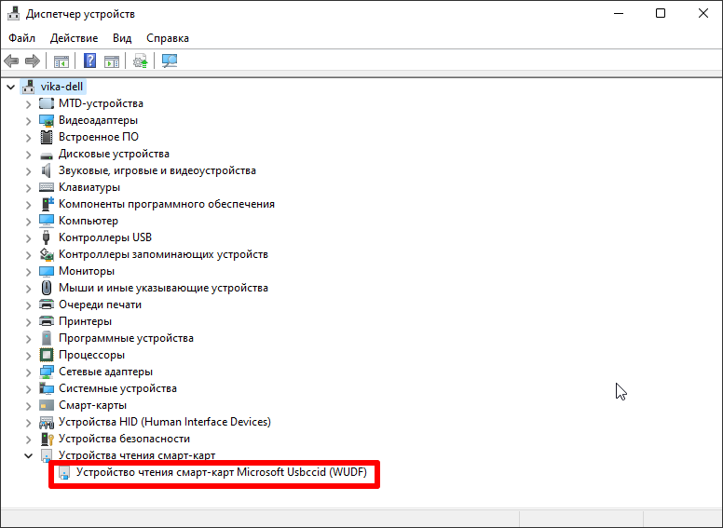Expand the Контроллеры USB node
The width and height of the screenshot is (723, 528).
pyautogui.click(x=28, y=238)
